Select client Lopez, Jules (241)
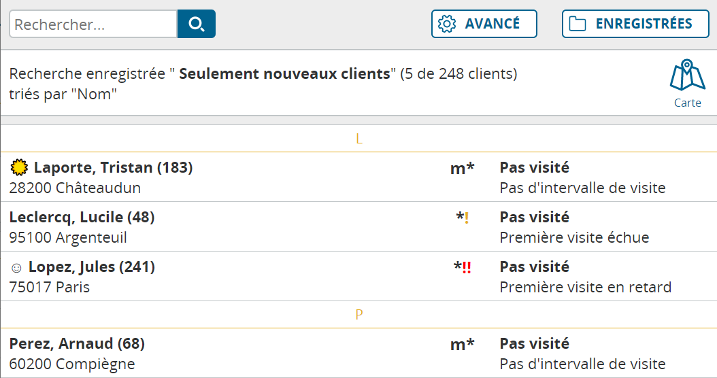717x378 pixels. 91,267
